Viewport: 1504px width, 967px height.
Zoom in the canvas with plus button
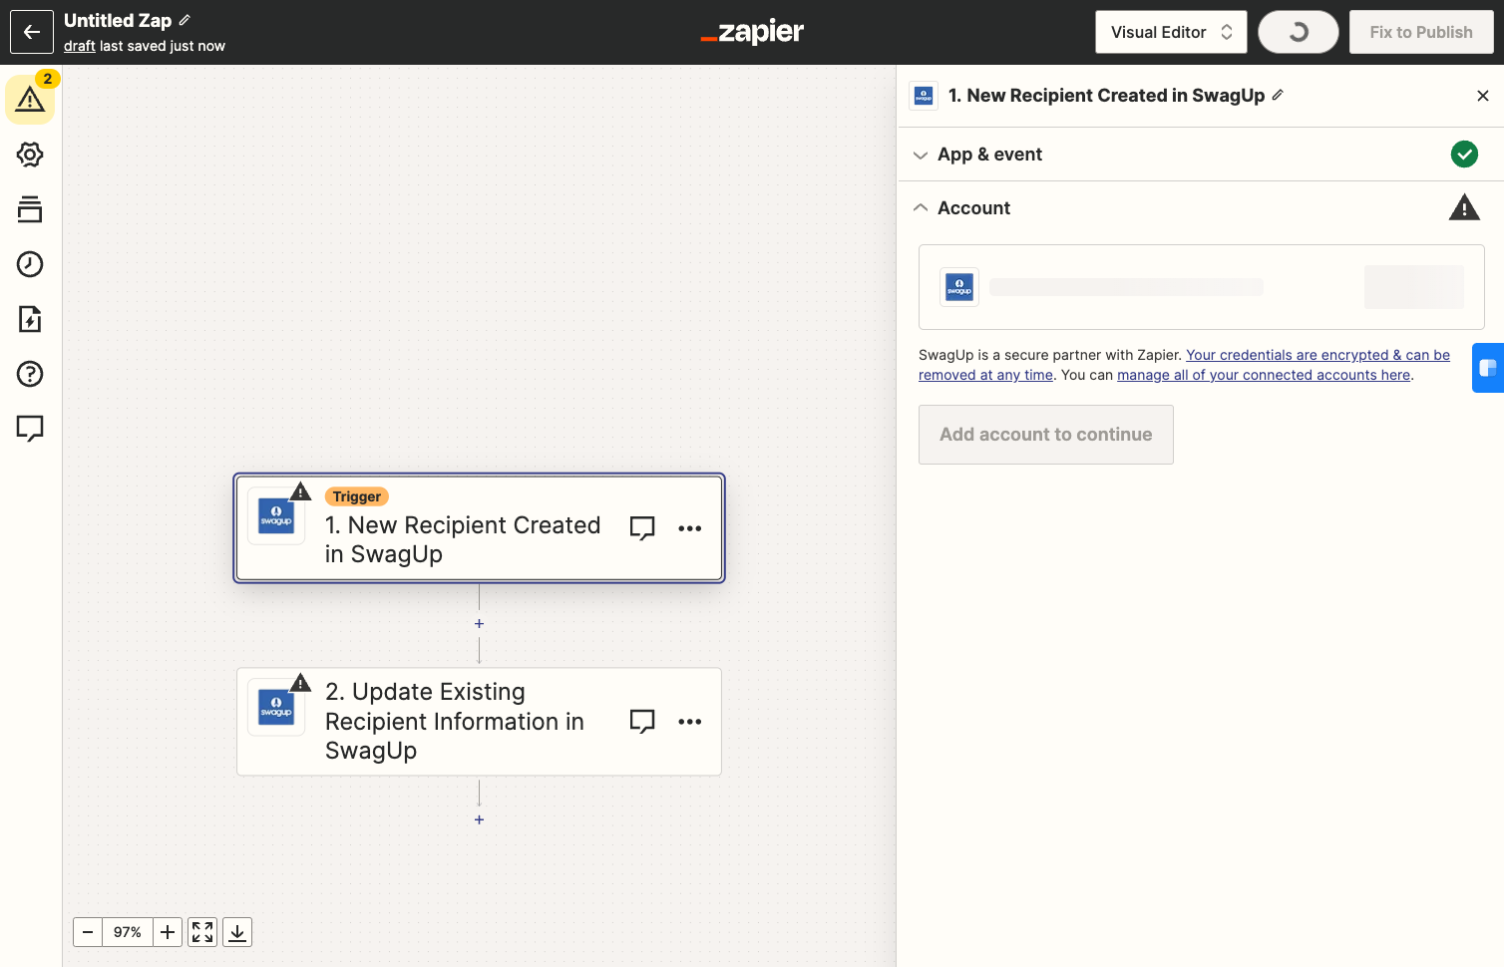tap(168, 932)
